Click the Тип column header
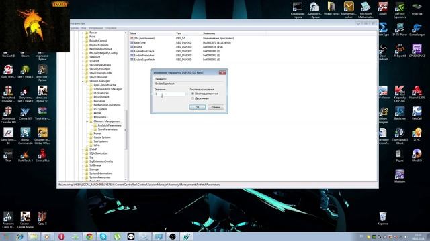Image resolution: width=430 pixels, height=241 pixels. tap(188, 33)
